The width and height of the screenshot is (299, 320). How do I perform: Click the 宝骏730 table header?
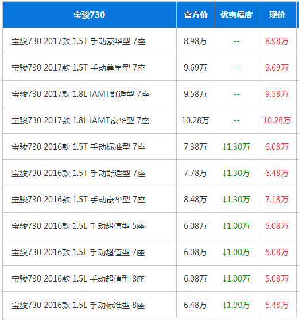pos(90,15)
